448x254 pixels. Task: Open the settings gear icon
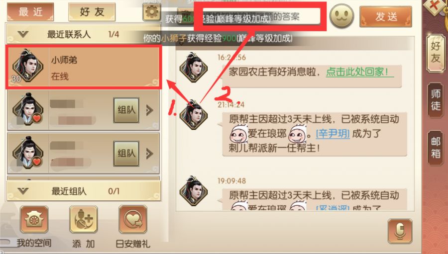coord(152,12)
